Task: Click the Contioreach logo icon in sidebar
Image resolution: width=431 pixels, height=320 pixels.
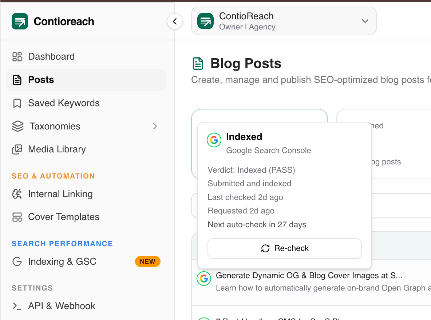Action: click(x=20, y=21)
